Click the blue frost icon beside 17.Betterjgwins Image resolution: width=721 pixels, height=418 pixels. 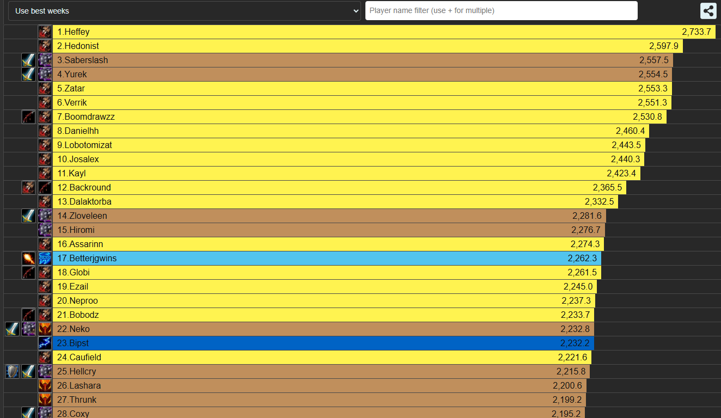tap(45, 258)
